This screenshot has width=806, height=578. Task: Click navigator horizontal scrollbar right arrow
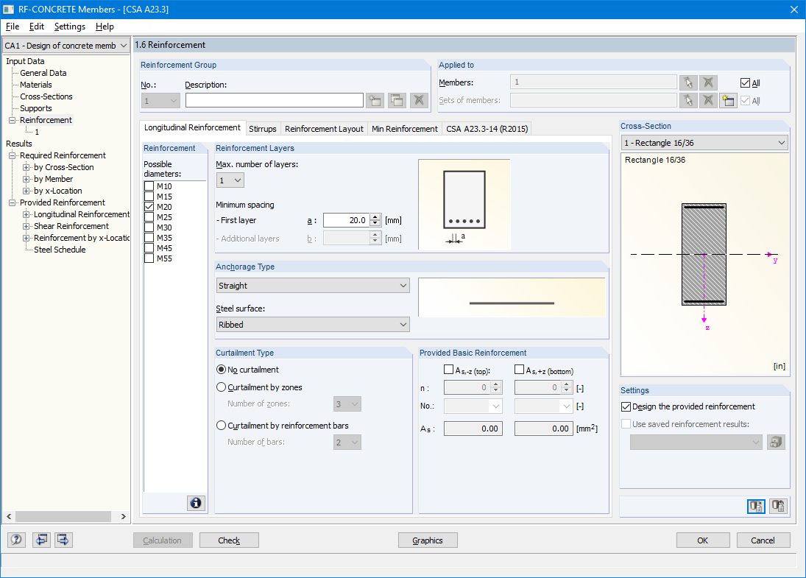click(x=124, y=516)
